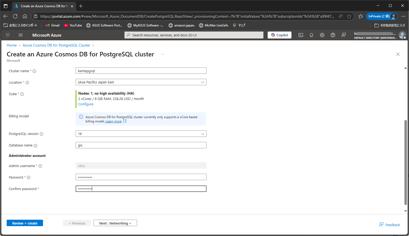Open Learn more link in billing notice
This screenshot has height=236, width=409.
pos(114,121)
